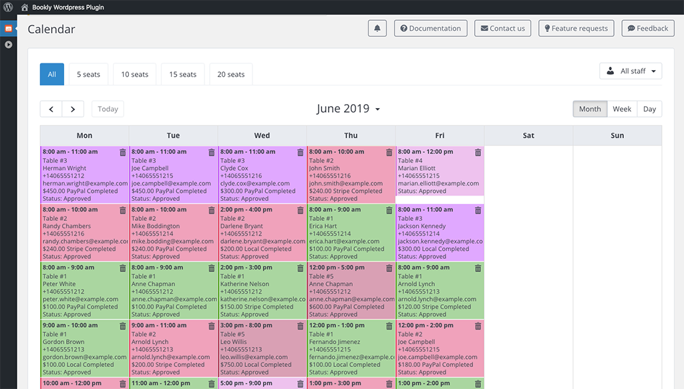This screenshot has height=389, width=684.
Task: Click the Sat column header
Action: [x=528, y=135]
